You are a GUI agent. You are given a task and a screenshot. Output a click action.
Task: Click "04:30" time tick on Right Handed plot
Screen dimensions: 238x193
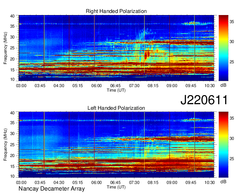pos(59,86)
